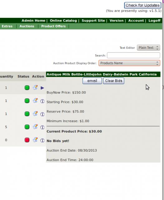This screenshot has height=200, width=164.
Task: Toggle green status of first product row
Action: [x=27, y=87]
